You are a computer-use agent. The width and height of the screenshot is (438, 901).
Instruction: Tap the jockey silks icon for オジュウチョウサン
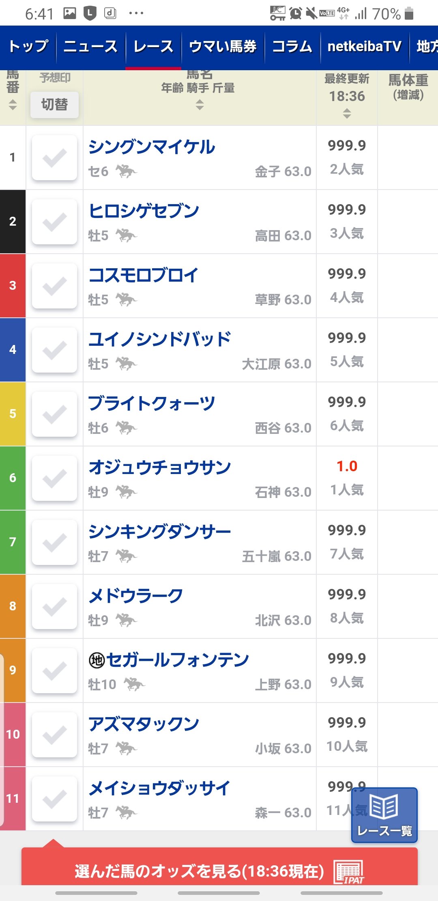click(126, 492)
